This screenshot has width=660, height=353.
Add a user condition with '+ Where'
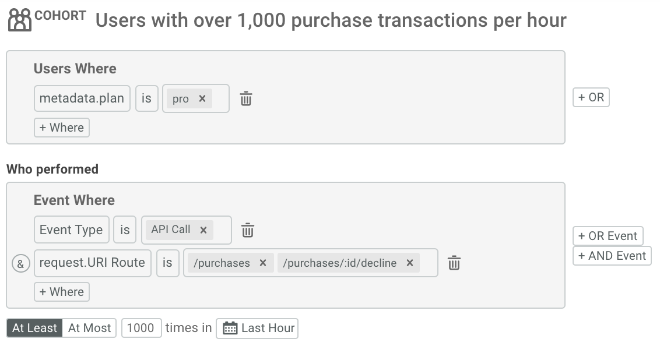[x=61, y=128]
